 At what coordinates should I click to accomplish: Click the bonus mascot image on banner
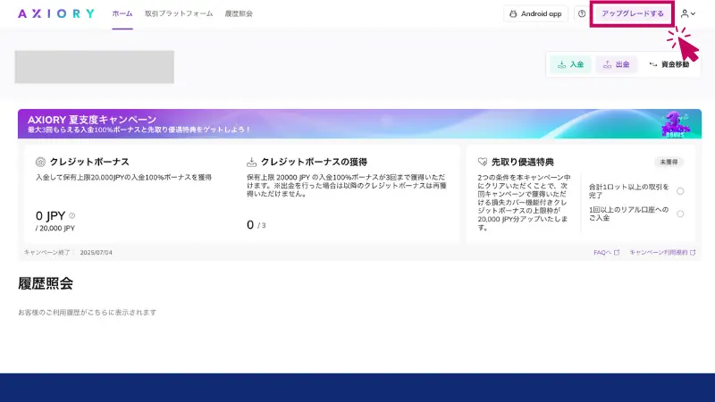tap(676, 124)
